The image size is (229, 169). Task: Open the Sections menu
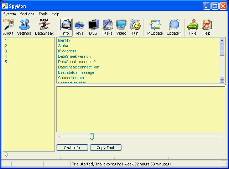click(x=27, y=14)
